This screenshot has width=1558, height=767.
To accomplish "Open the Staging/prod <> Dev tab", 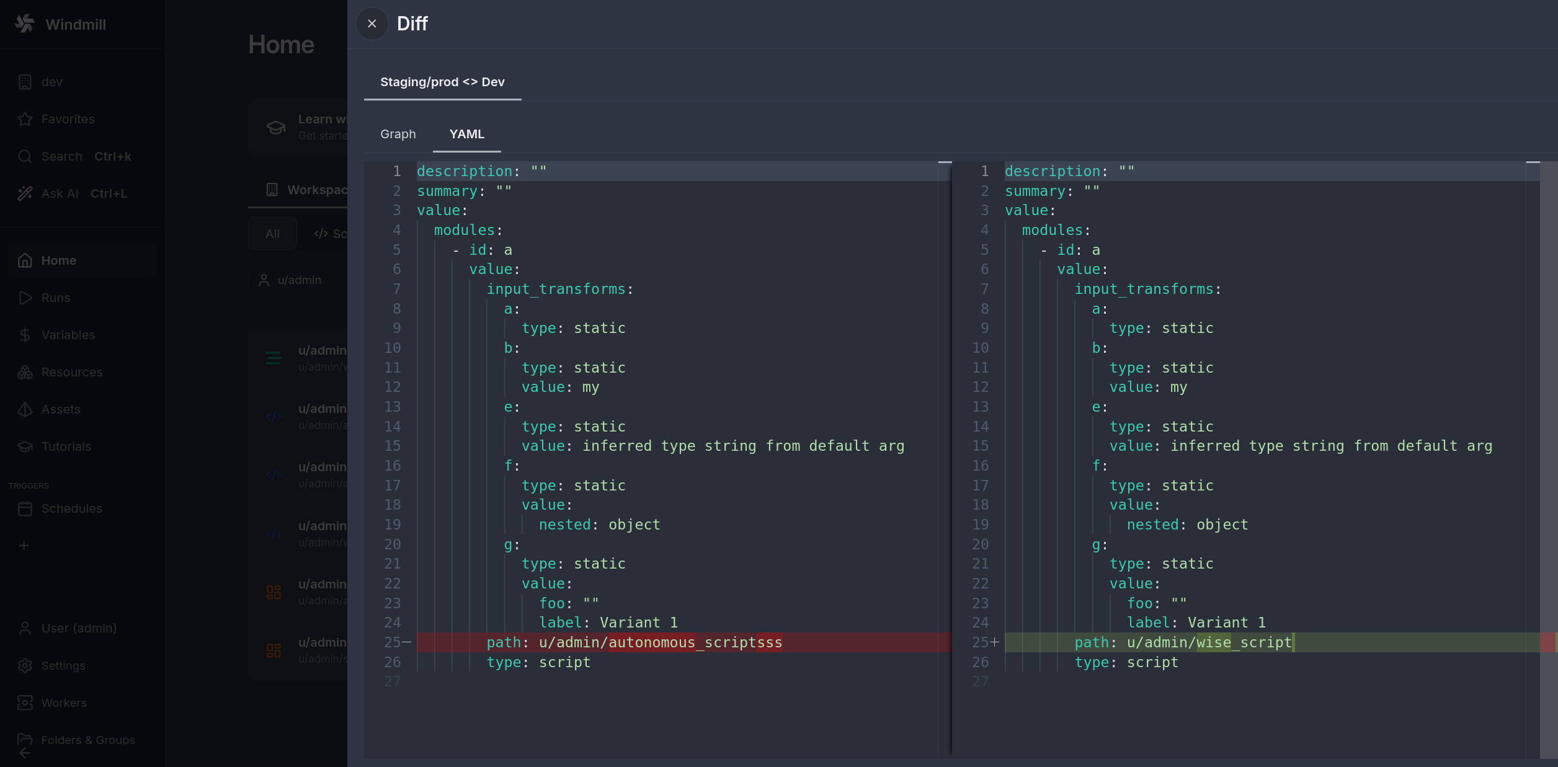I will 442,82.
